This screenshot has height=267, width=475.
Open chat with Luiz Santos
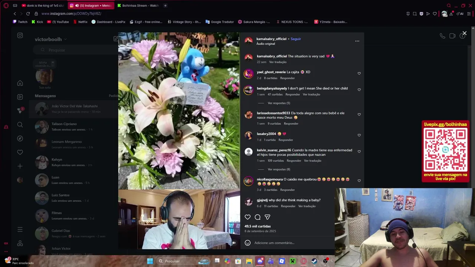click(x=73, y=198)
